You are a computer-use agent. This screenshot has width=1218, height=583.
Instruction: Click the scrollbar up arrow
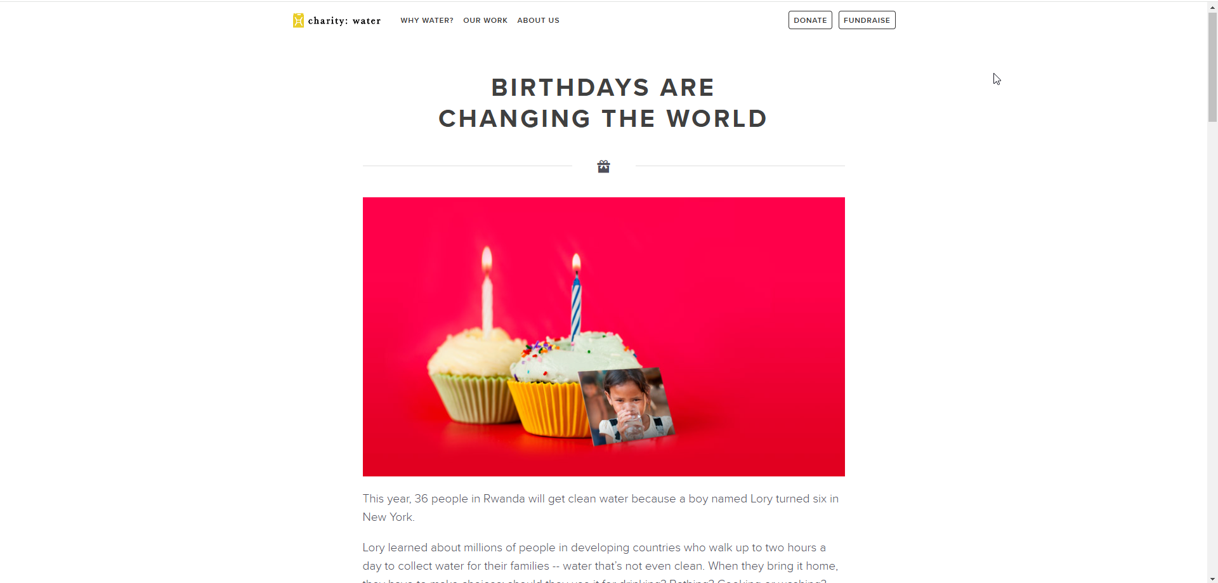coord(1212,6)
